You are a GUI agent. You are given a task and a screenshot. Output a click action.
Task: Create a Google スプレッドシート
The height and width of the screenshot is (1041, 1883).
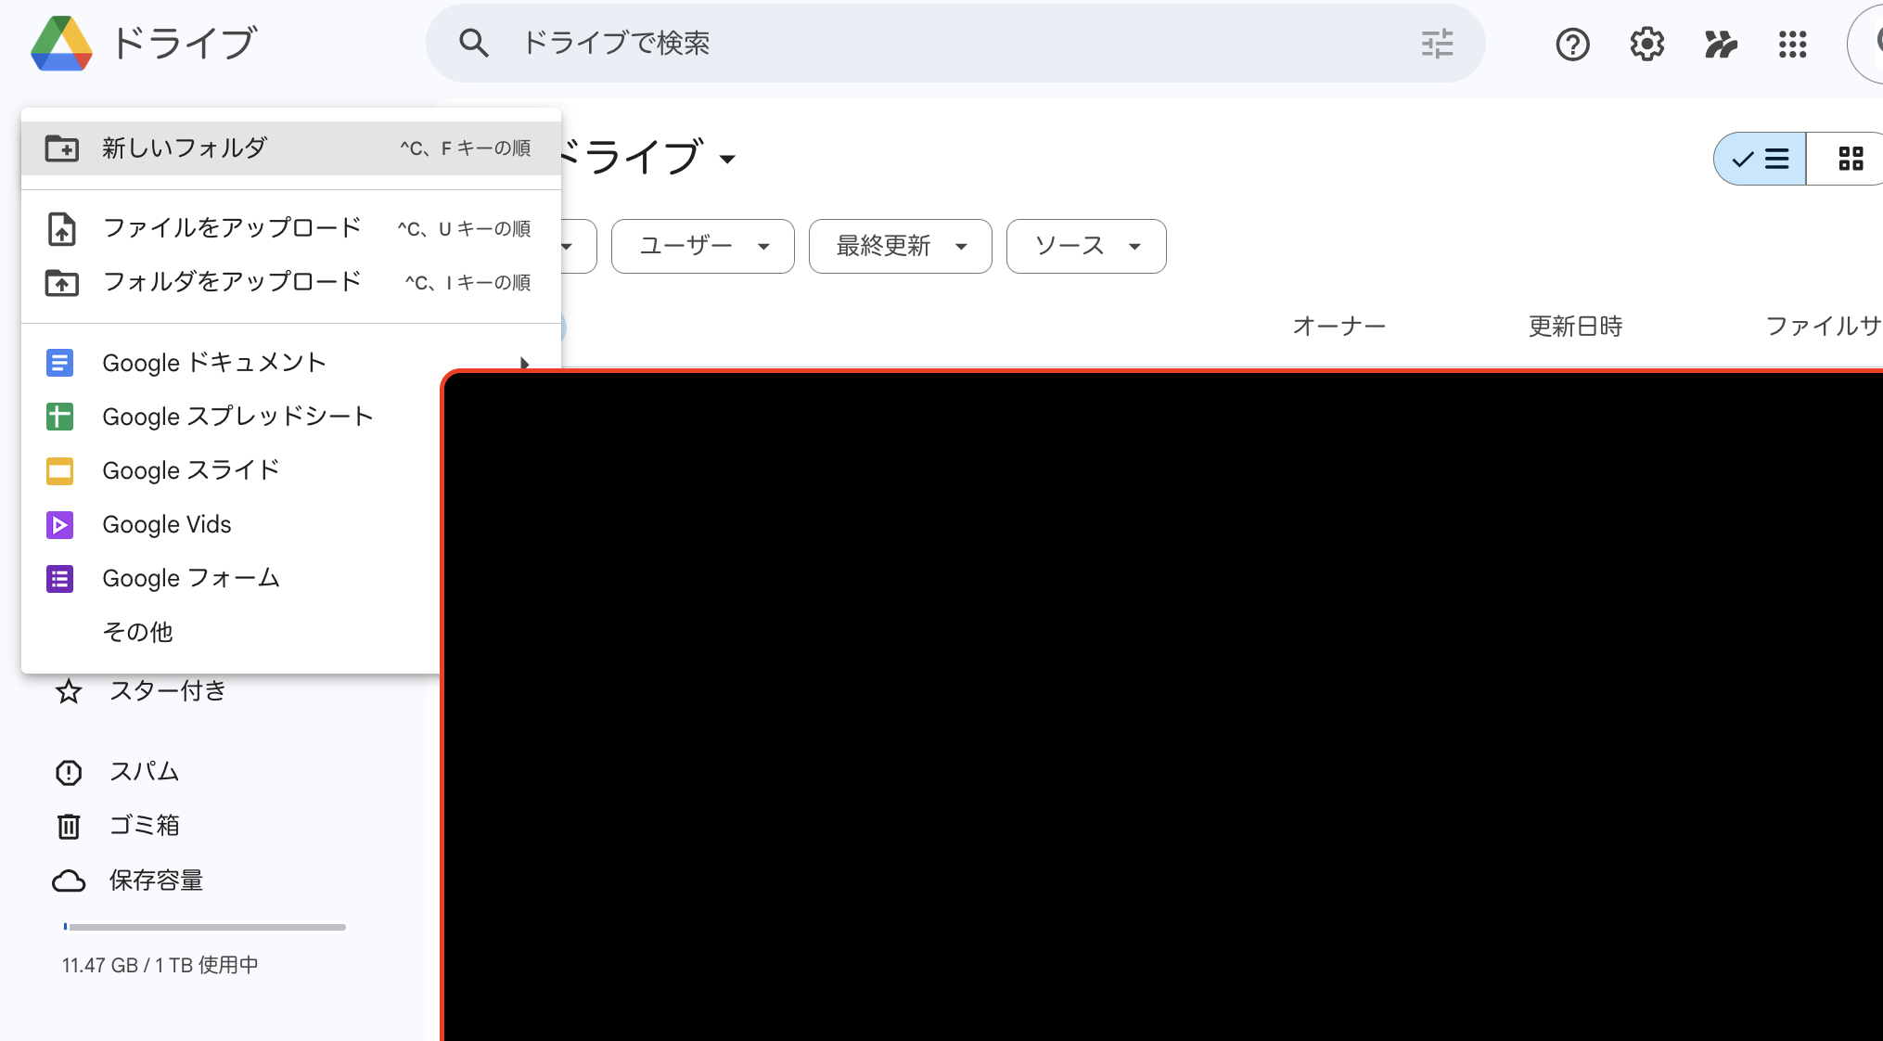(x=237, y=417)
